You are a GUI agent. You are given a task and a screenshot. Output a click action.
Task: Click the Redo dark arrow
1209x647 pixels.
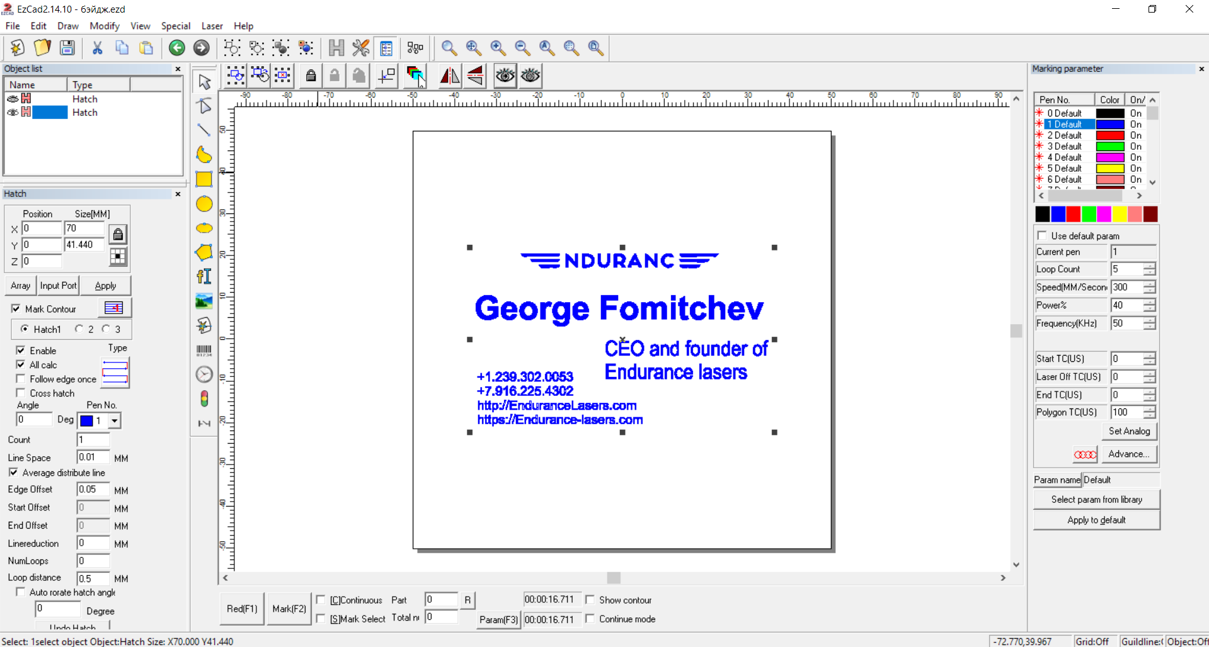coord(202,48)
